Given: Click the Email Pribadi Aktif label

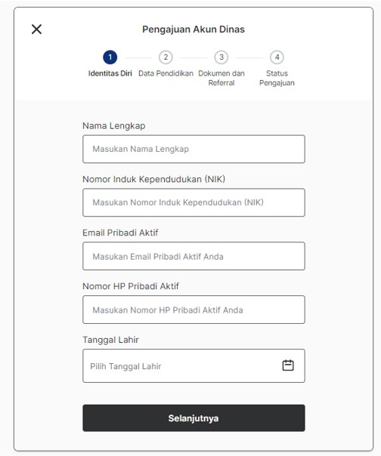Looking at the screenshot, I should pyautogui.click(x=120, y=233).
